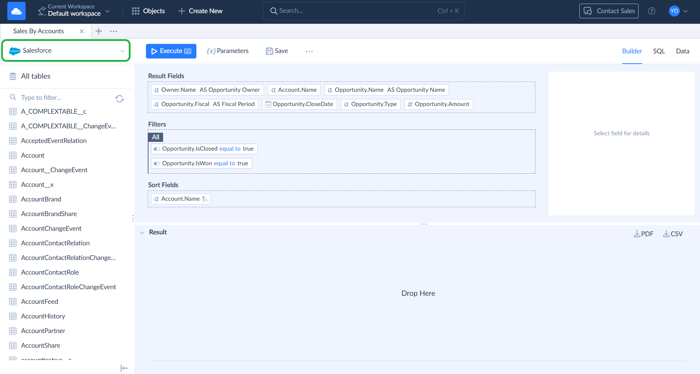700x374 pixels.
Task: Refresh the tables list
Action: (120, 98)
